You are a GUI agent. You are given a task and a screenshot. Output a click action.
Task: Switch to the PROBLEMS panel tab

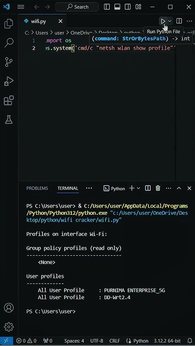(x=37, y=188)
